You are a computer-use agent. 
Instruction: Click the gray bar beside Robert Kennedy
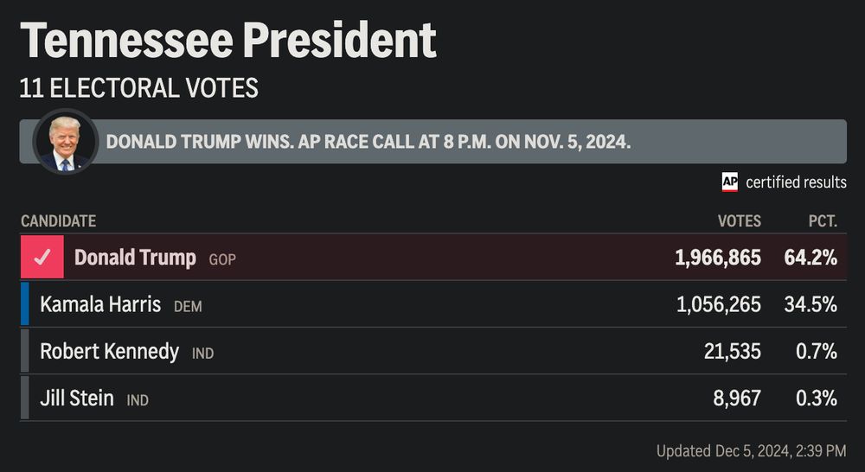(25, 351)
